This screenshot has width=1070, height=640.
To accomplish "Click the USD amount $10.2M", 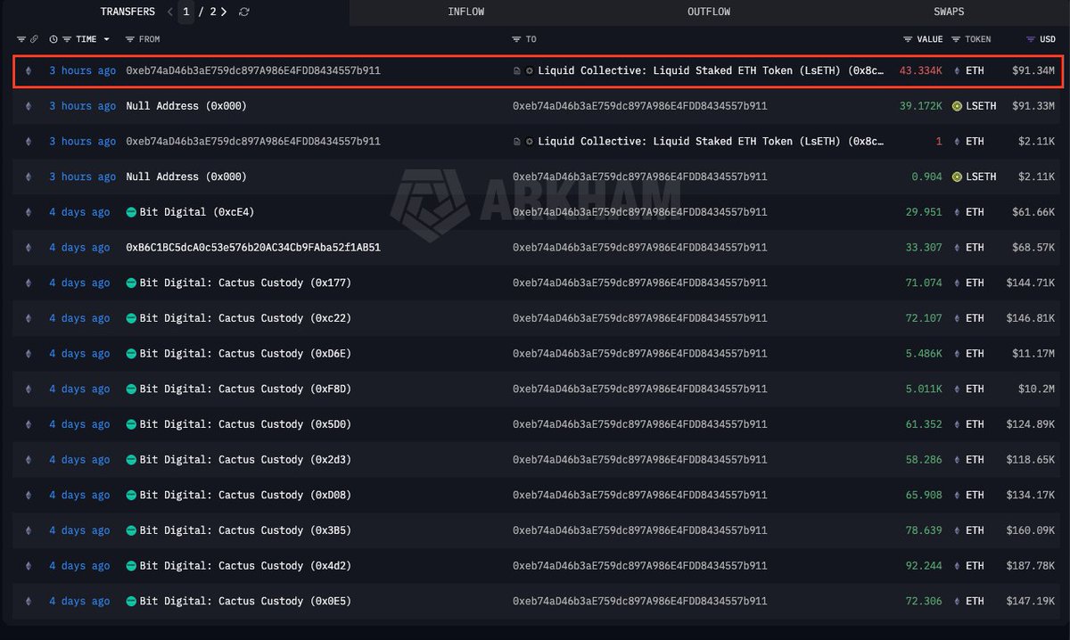I will click(1038, 389).
